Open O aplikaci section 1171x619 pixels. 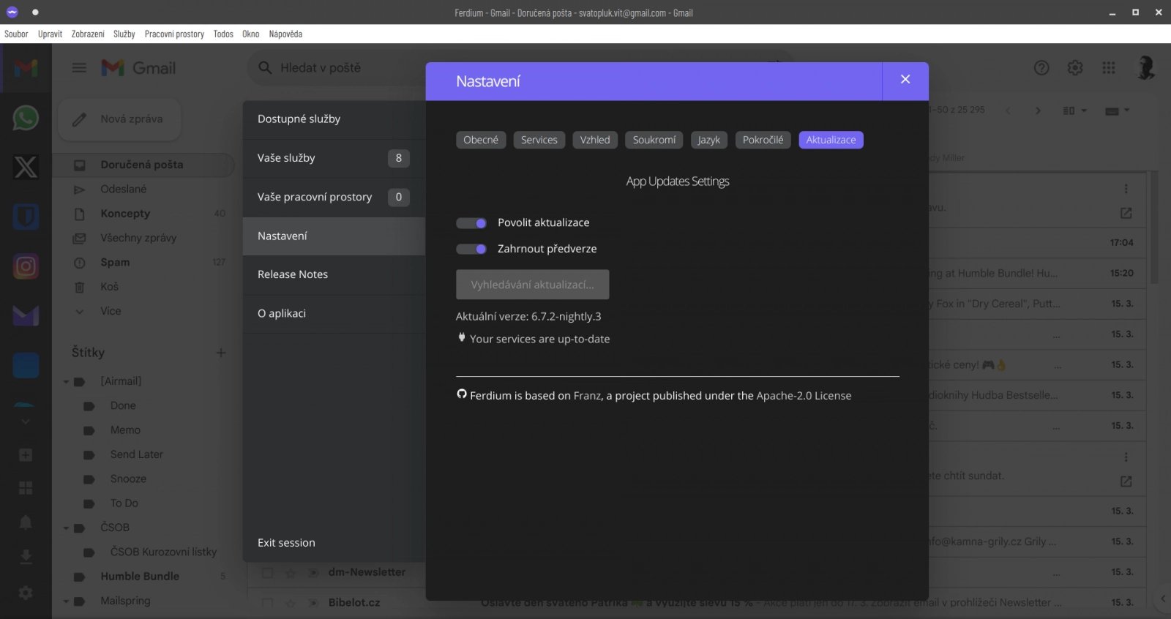click(334, 313)
